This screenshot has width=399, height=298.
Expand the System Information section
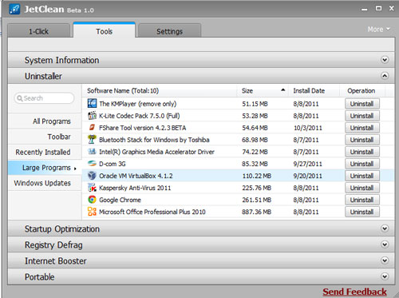385,60
